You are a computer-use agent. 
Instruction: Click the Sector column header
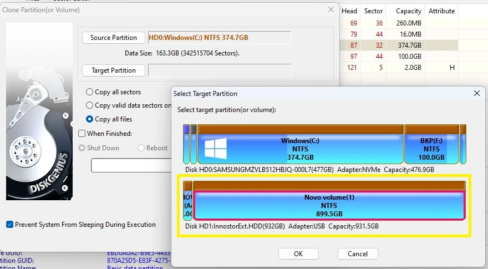373,11
